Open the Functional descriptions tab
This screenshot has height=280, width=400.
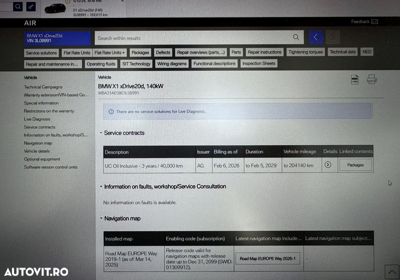pyautogui.click(x=214, y=64)
